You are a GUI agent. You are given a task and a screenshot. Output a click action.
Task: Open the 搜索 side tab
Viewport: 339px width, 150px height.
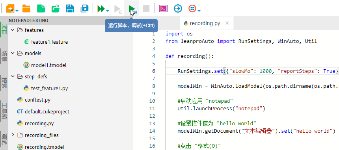4,83
